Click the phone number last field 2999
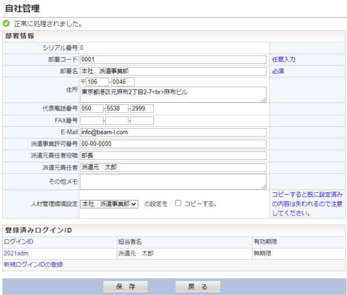 point(142,108)
